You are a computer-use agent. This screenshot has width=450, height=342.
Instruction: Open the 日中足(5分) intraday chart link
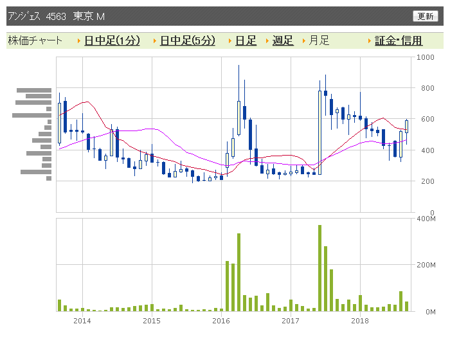click(x=188, y=40)
